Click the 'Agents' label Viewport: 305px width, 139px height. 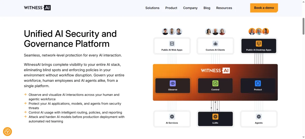click(x=259, y=123)
